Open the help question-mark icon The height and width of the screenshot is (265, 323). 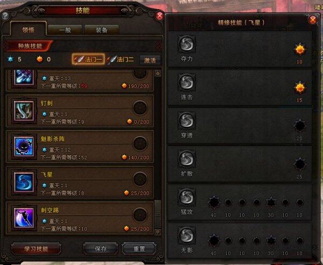pyautogui.click(x=6, y=16)
